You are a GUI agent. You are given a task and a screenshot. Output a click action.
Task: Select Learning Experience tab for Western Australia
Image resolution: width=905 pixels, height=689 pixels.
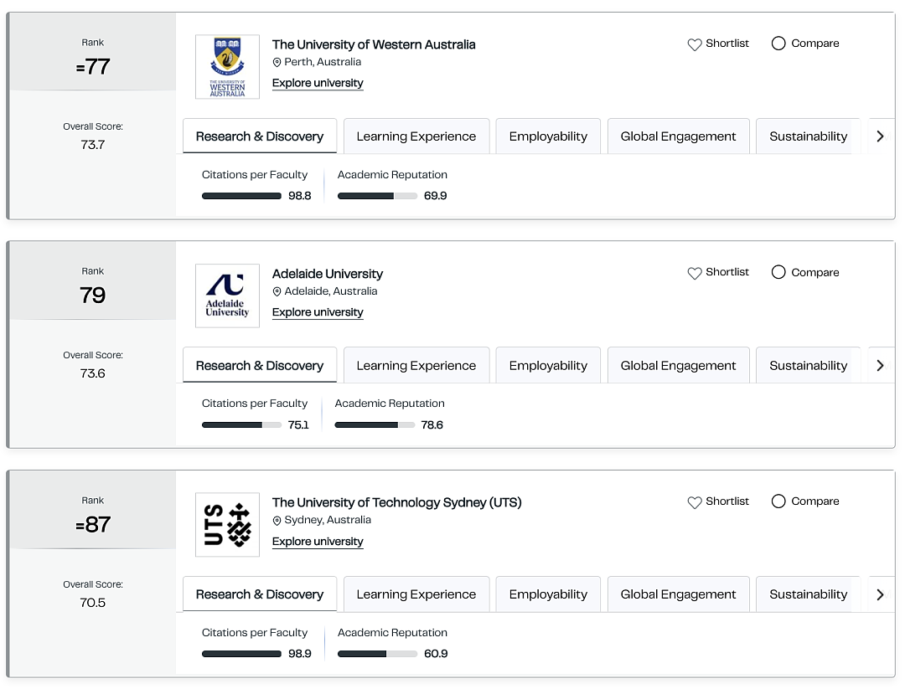point(416,136)
